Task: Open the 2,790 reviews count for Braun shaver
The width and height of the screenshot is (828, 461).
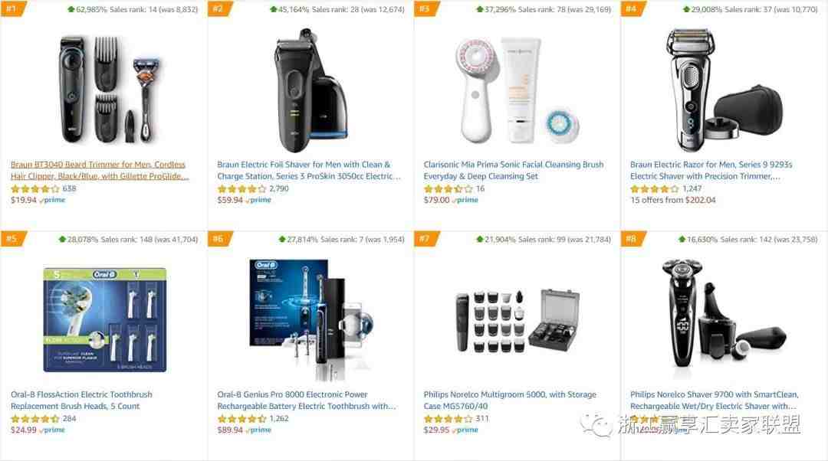Action: click(279, 189)
